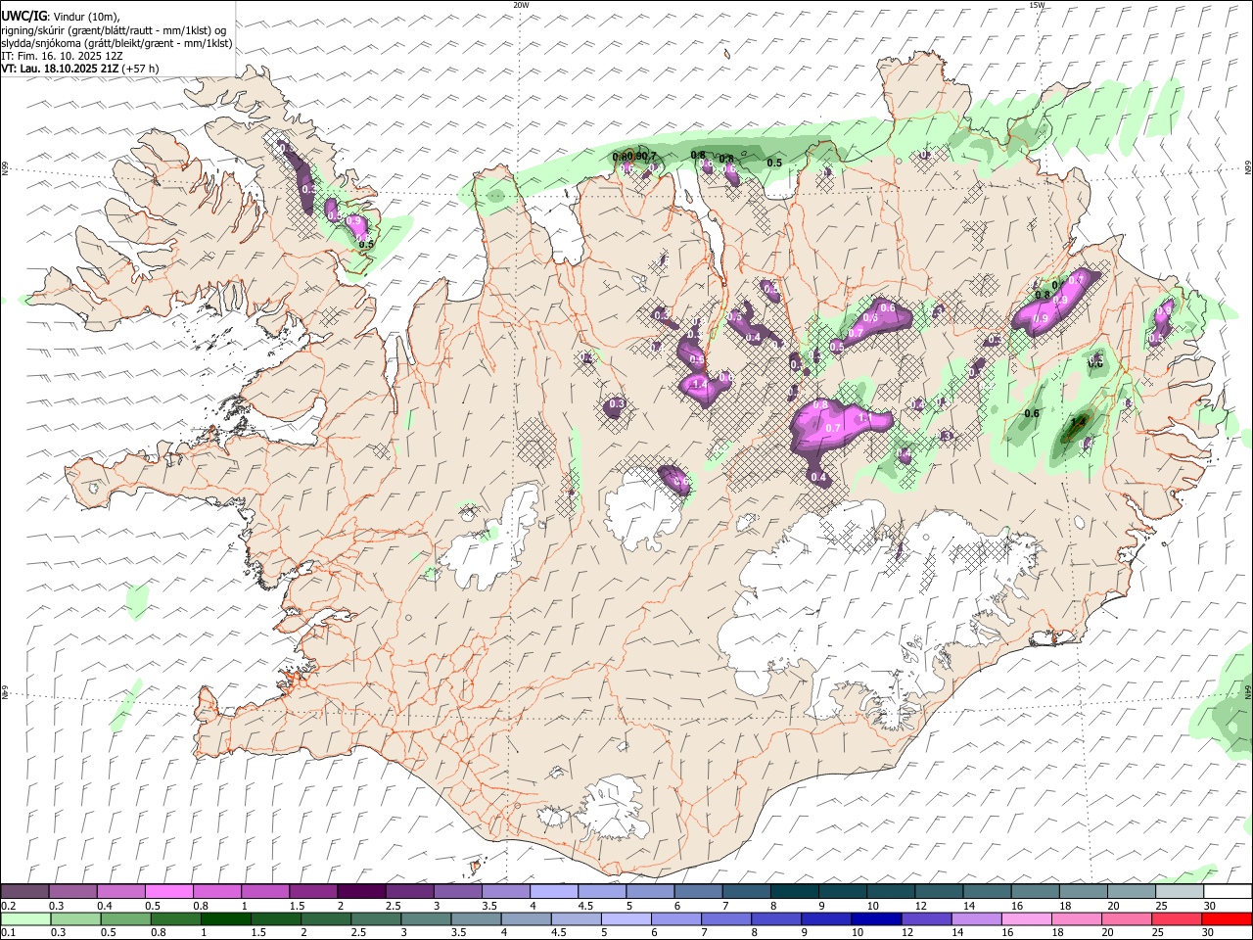Pick the upper legend pink swatch labeled 0.5

coord(169,892)
